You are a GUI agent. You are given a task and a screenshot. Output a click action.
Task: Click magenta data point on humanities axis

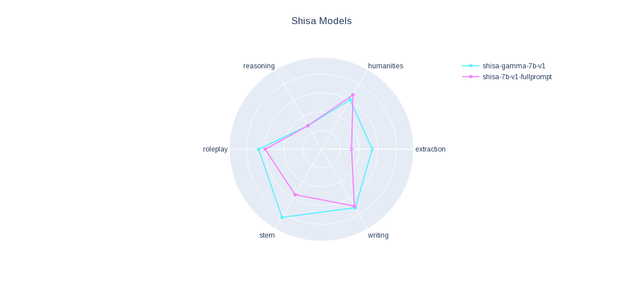point(353,95)
